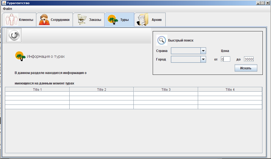This screenshot has width=271, height=159.
Task: Click the Страна label text
Action: click(x=162, y=51)
